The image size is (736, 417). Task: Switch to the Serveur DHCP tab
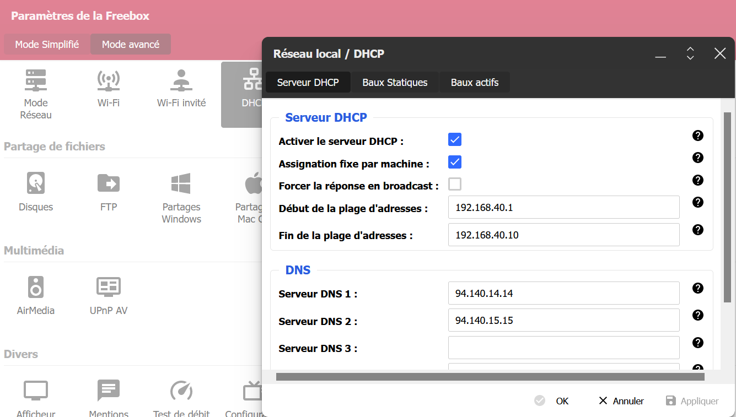click(x=308, y=83)
